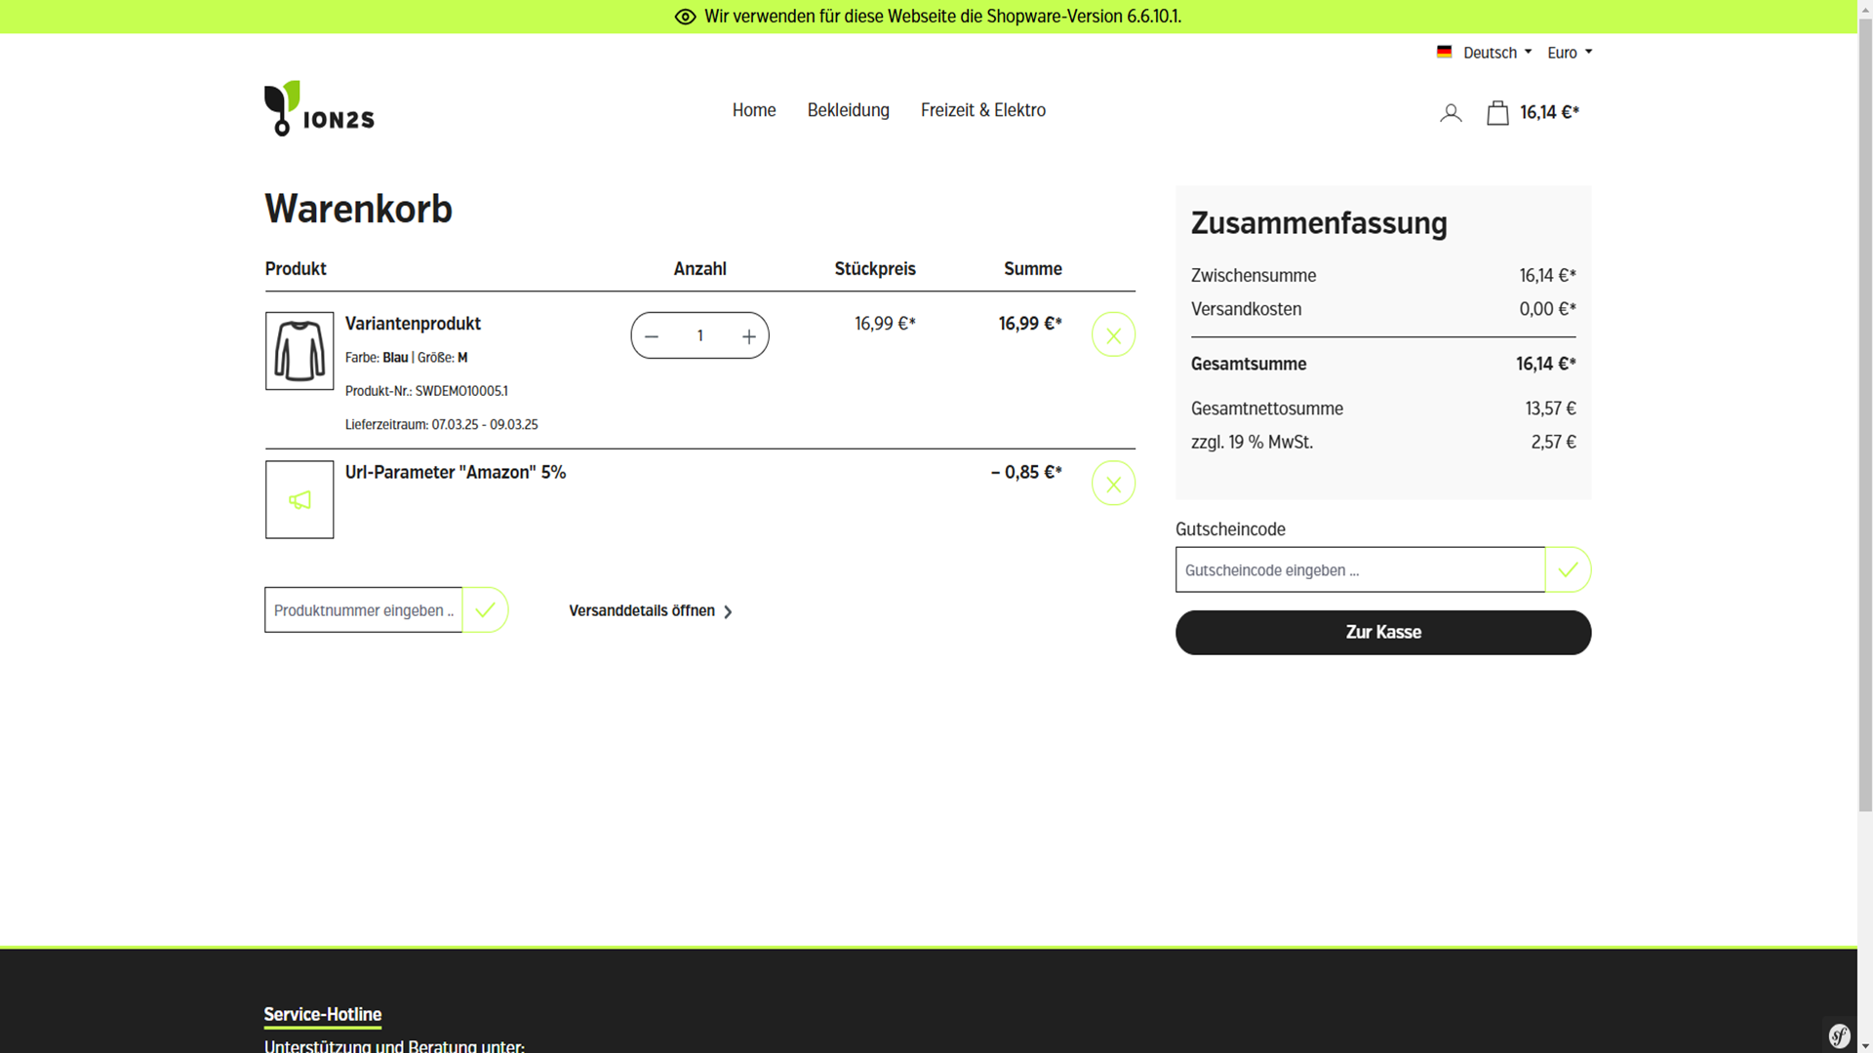This screenshot has width=1873, height=1053.
Task: Click the Variantenprodukt sweater thumbnail
Action: tap(299, 351)
